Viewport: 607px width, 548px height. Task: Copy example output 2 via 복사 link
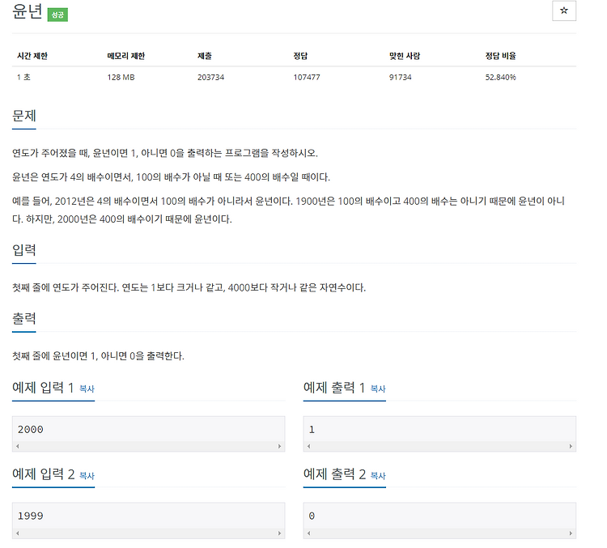tap(378, 475)
